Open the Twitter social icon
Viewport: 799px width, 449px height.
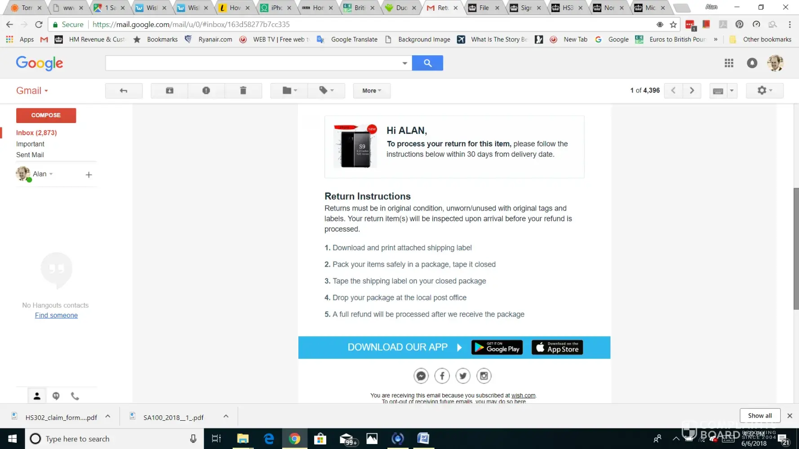click(x=463, y=376)
